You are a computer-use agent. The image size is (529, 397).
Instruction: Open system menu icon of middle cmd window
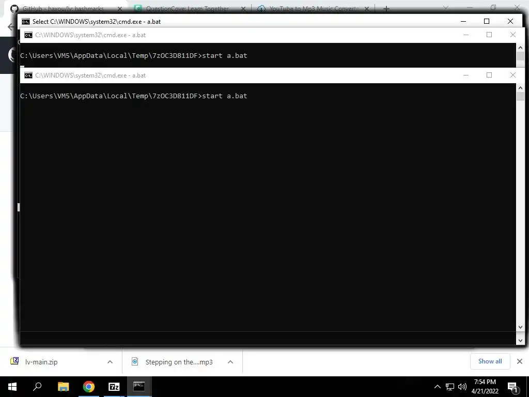click(x=28, y=35)
